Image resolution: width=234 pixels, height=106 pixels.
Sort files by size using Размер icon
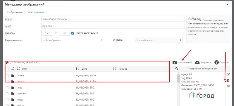pos(115,69)
